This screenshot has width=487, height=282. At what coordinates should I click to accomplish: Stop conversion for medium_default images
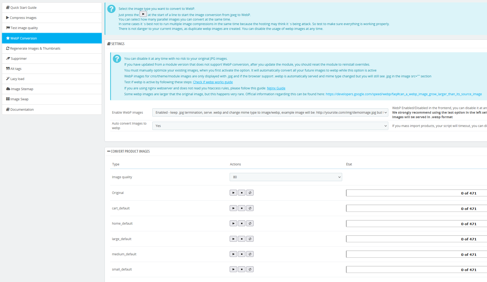pos(242,254)
